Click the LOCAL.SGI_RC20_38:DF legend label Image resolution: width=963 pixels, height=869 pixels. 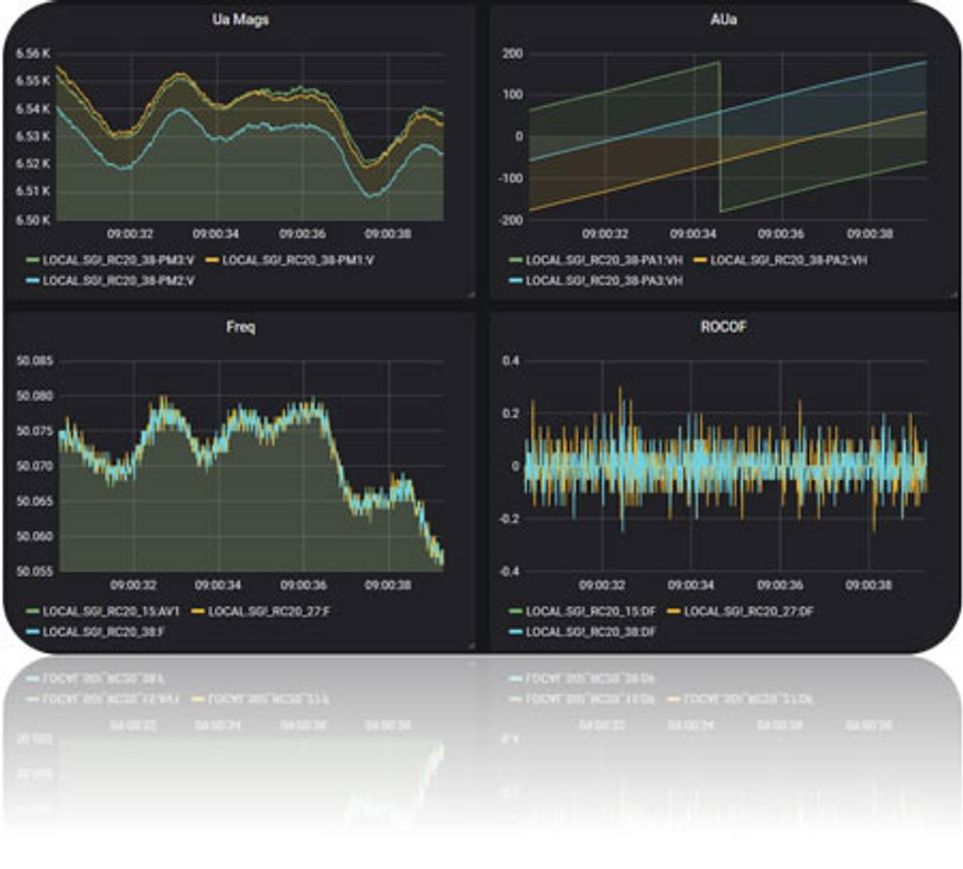[x=591, y=632]
